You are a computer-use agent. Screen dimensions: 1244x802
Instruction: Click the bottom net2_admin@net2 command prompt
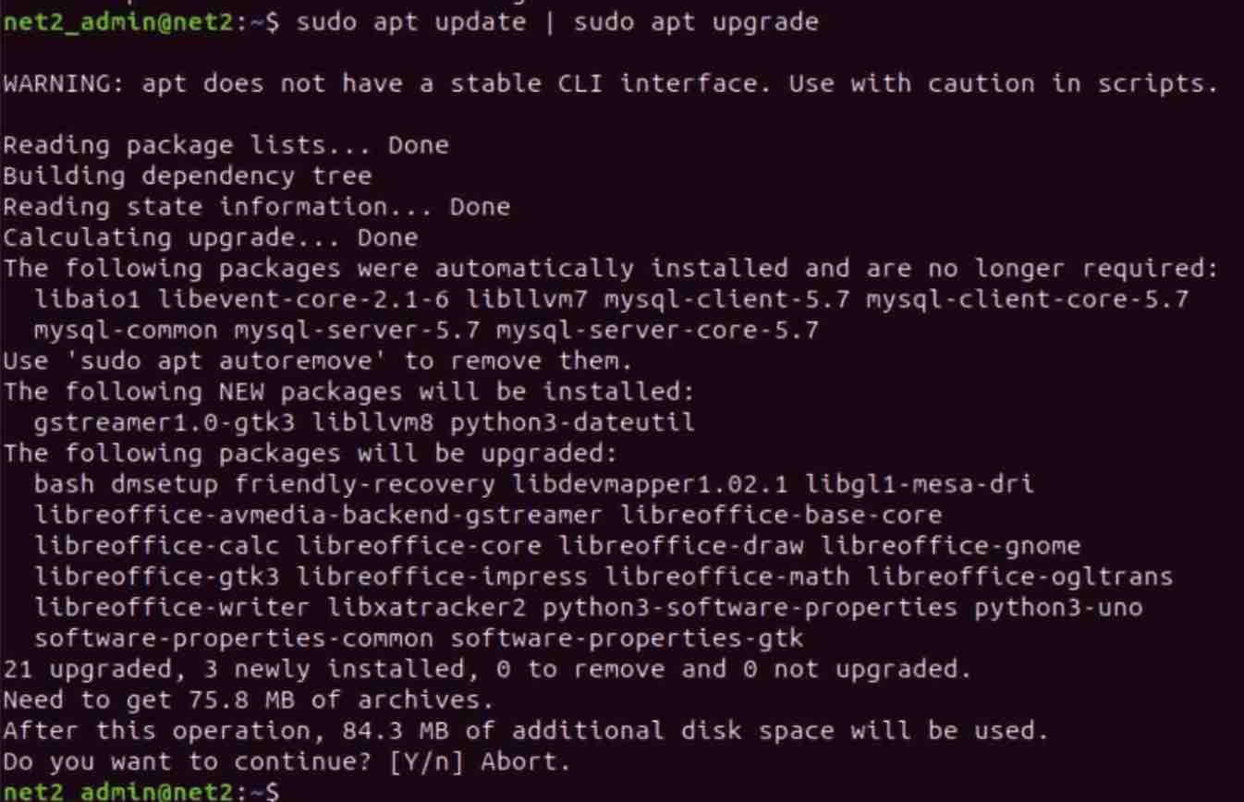140,792
